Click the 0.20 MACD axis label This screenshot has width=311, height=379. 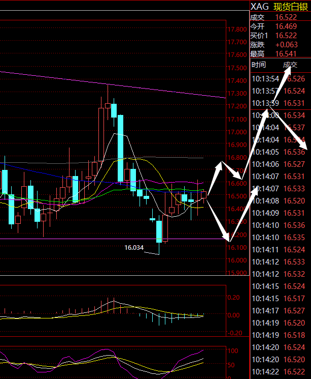click(x=233, y=297)
